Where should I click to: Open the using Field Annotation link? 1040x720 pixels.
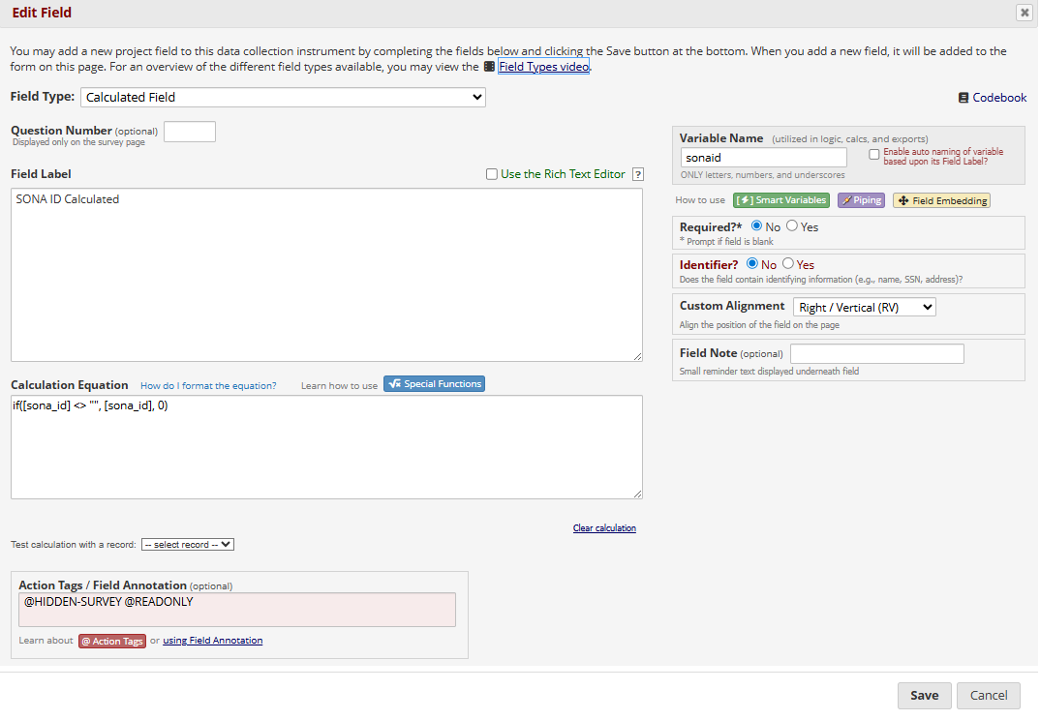(x=212, y=641)
